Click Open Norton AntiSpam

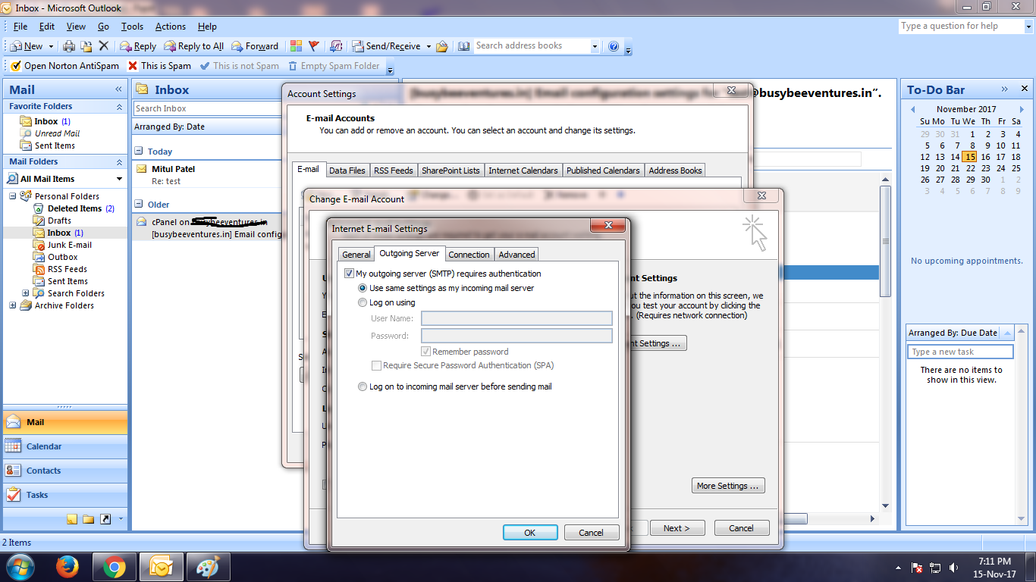pyautogui.click(x=64, y=66)
